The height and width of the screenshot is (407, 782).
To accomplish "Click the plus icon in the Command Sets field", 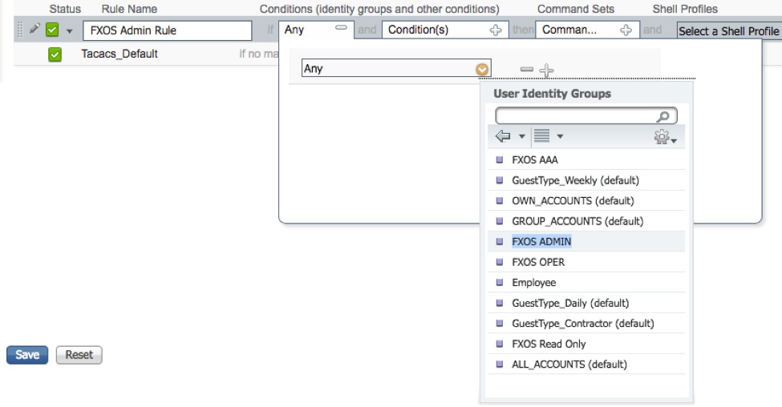I will pyautogui.click(x=626, y=30).
